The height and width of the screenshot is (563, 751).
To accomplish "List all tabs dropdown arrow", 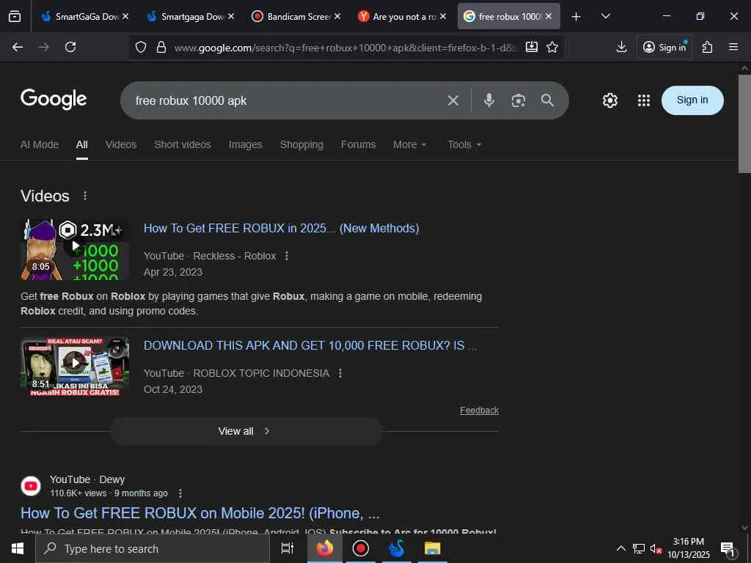I will (x=605, y=16).
